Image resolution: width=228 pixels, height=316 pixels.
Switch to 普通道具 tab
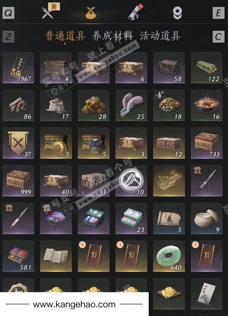coord(65,36)
